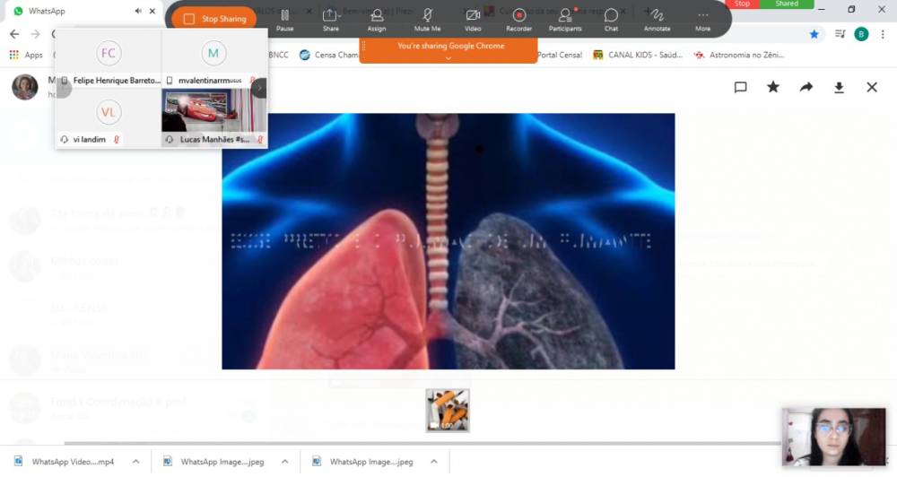The width and height of the screenshot is (897, 477).
Task: Star the WhatsApp media message
Action: 773,87
